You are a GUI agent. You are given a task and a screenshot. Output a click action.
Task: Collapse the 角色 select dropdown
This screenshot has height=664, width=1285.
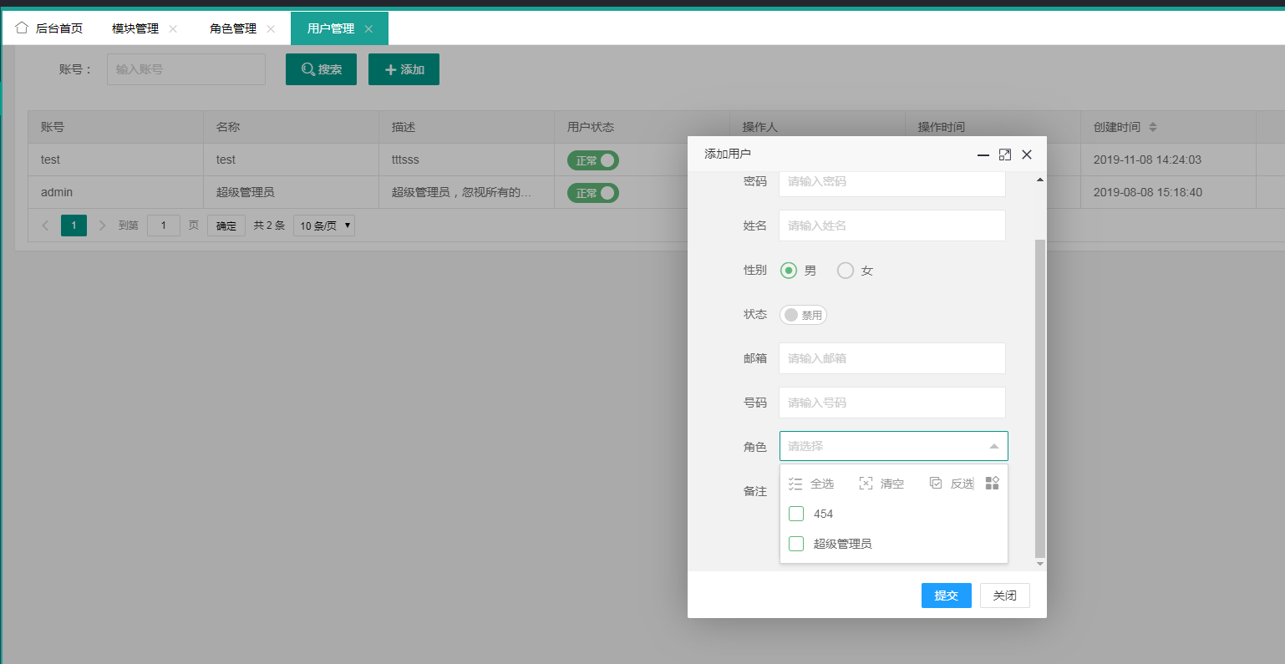click(x=993, y=446)
